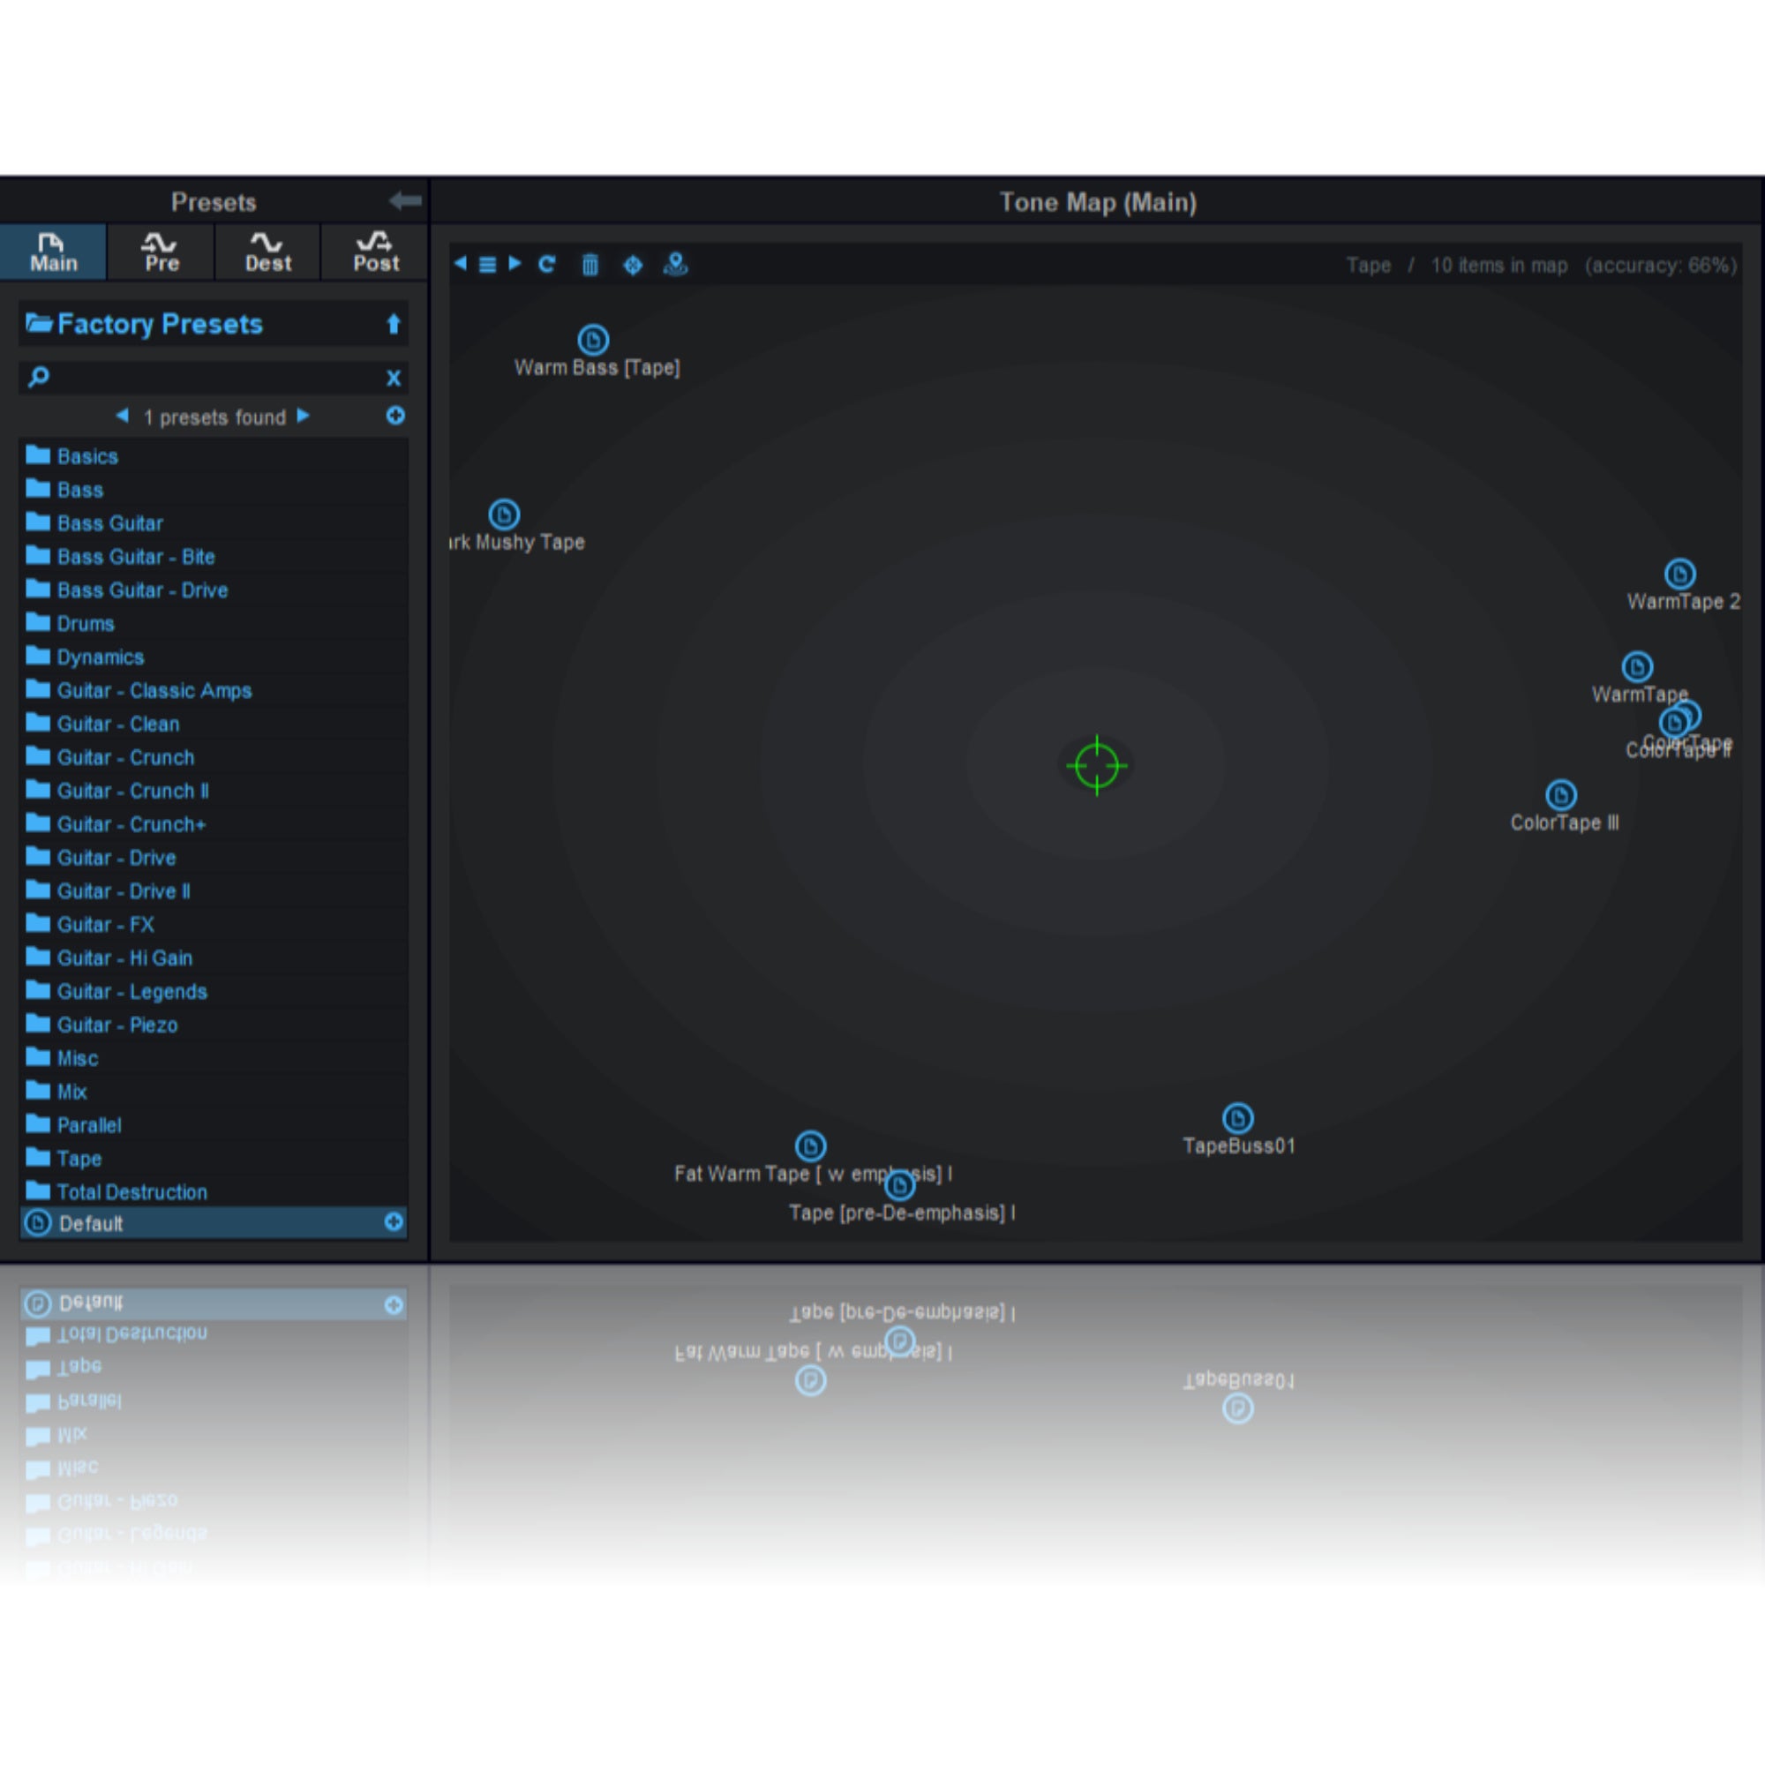The width and height of the screenshot is (1765, 1765).
Task: Select the WarmTape 2 preset node
Action: (1679, 574)
